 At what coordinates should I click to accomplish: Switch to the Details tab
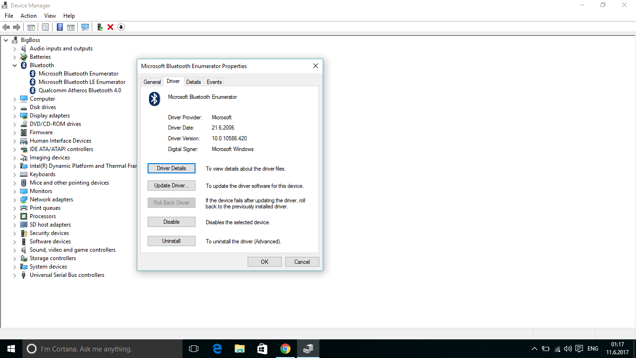coord(194,82)
